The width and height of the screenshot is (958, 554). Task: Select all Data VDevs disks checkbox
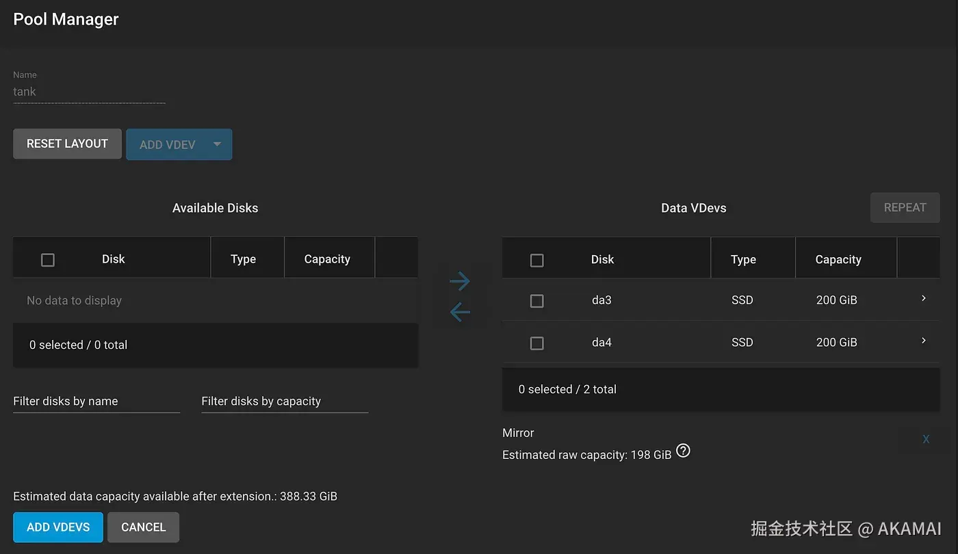click(537, 260)
